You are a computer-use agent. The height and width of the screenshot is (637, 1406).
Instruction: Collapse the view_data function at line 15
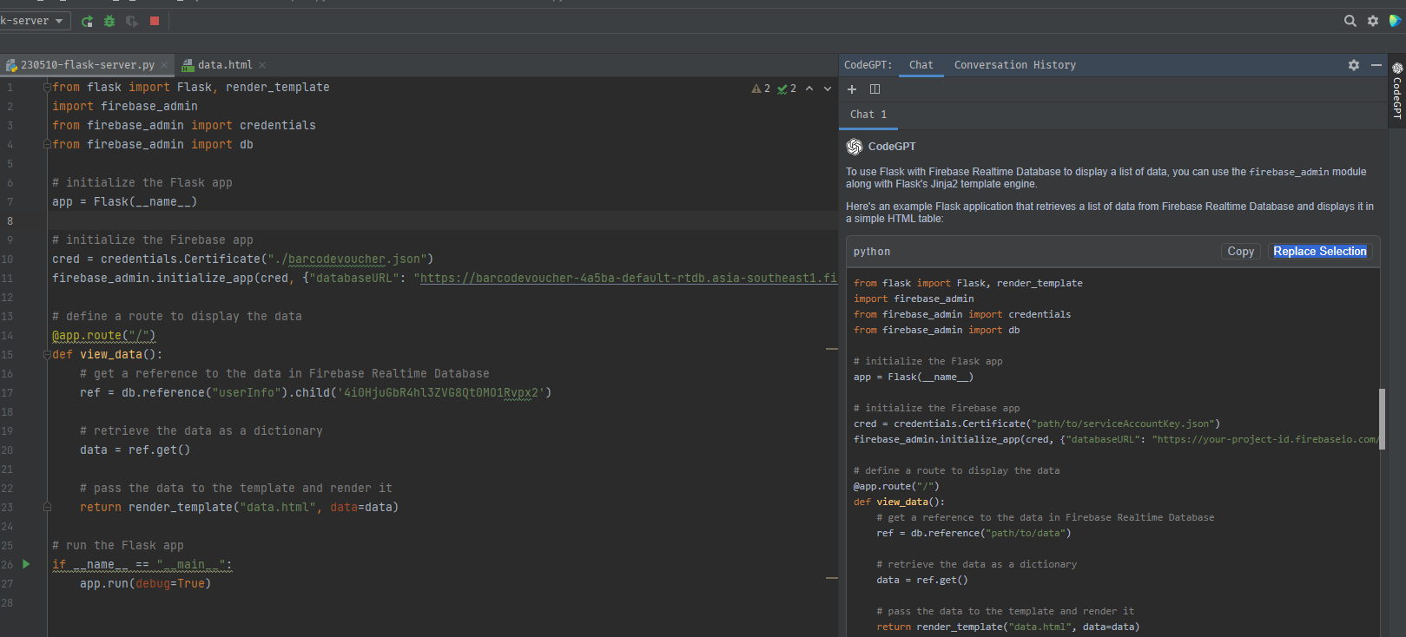coord(47,354)
